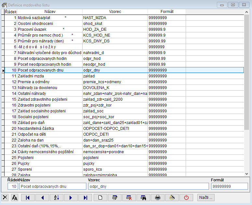Click the Načti ... button
Image resolution: width=252 pixels, height=205 pixels.
[x=206, y=198]
